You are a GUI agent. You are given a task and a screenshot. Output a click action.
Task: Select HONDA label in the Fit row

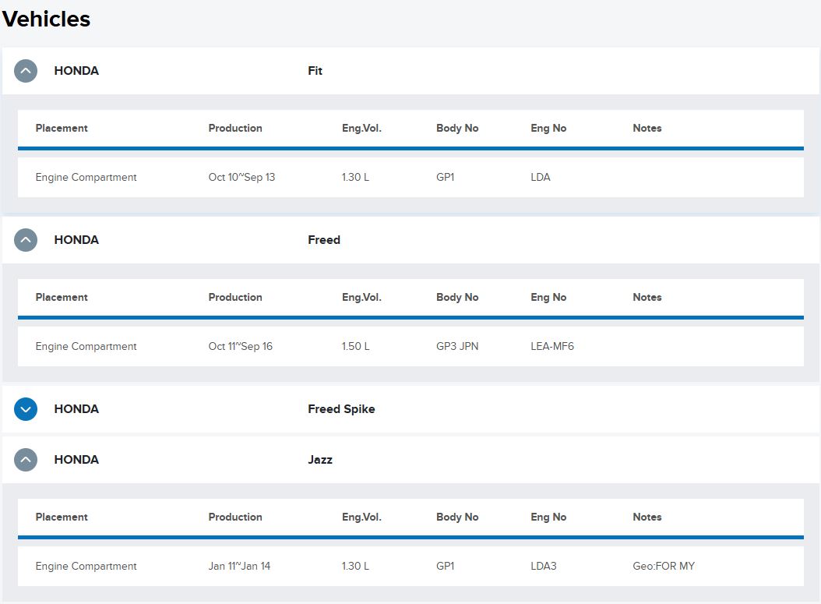[x=76, y=71]
